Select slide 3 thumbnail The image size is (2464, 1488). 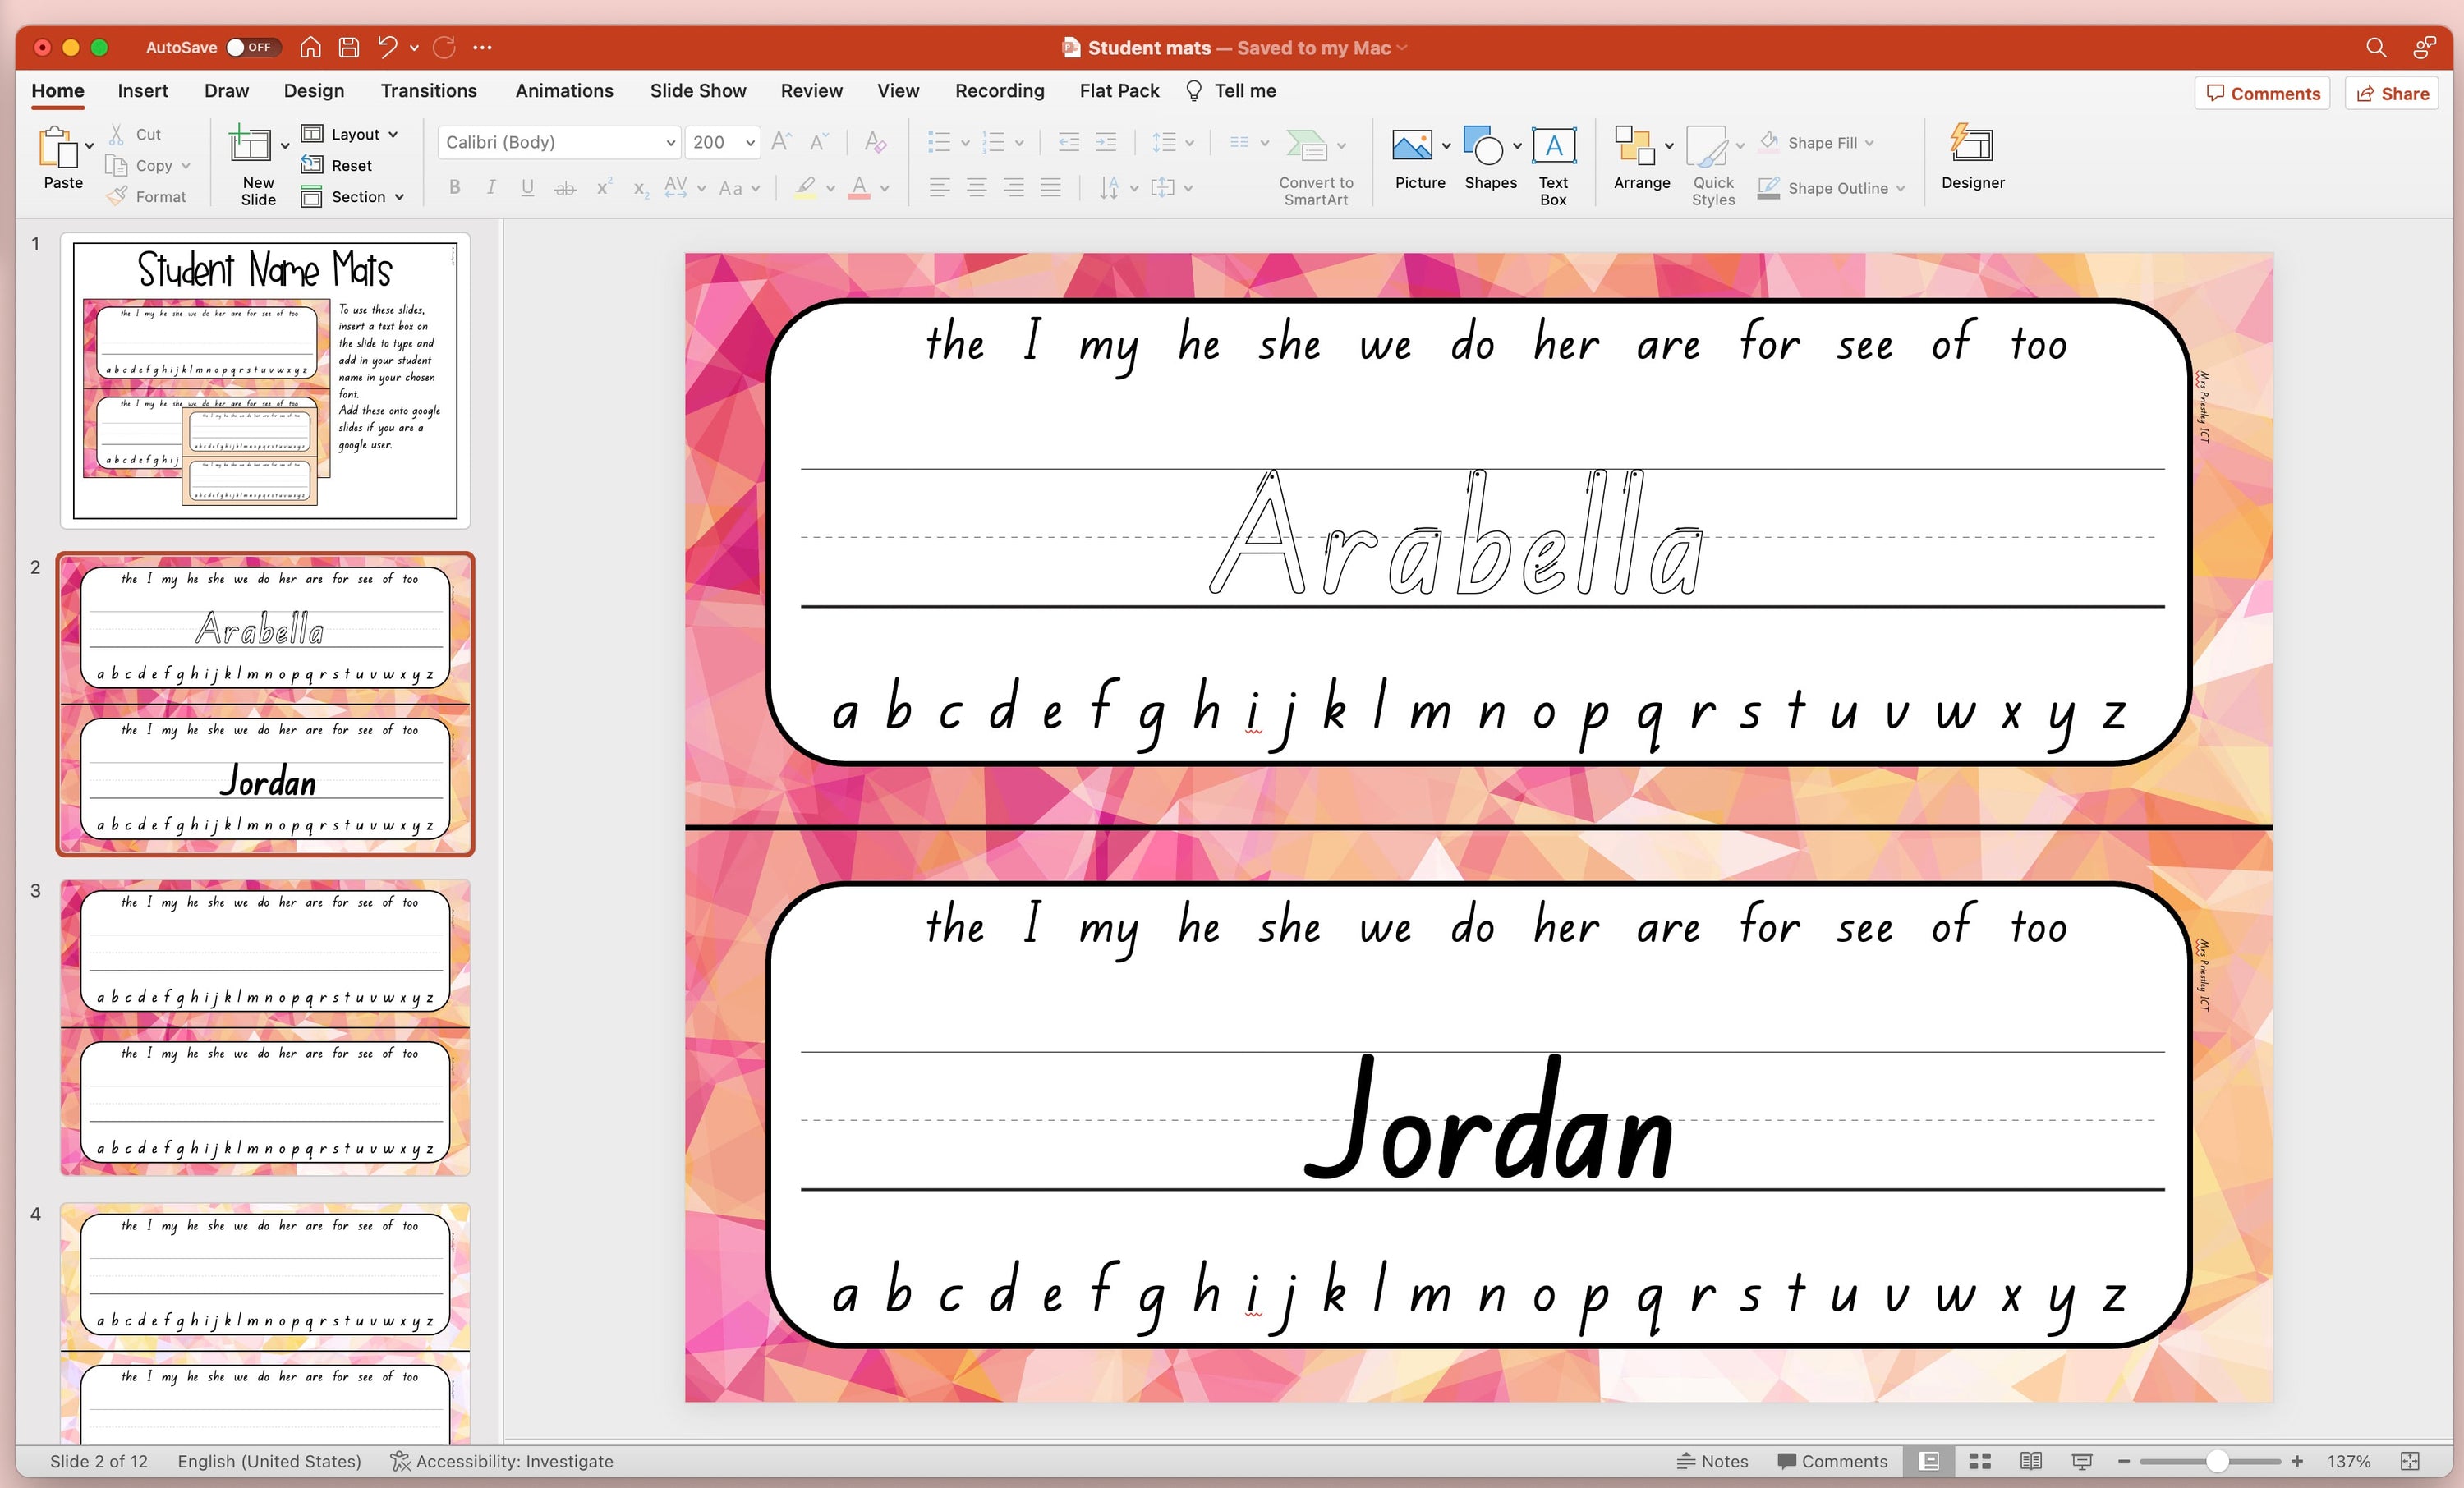[x=265, y=1027]
